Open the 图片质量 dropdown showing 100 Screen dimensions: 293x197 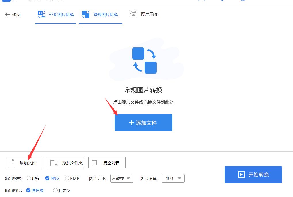point(173,178)
